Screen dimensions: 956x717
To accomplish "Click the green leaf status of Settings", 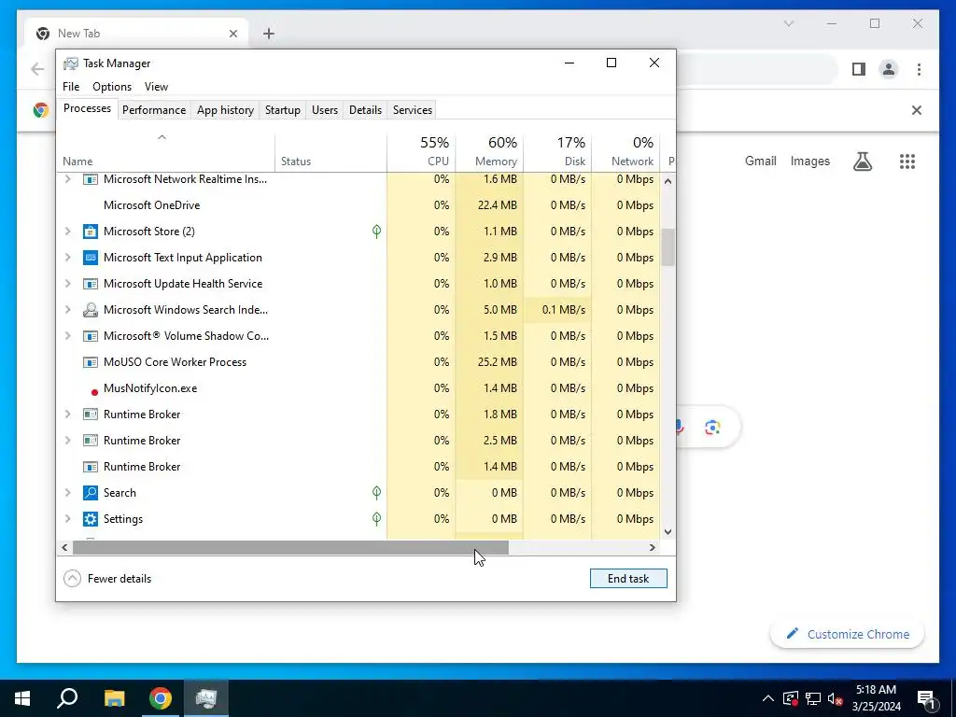I will coord(377,519).
